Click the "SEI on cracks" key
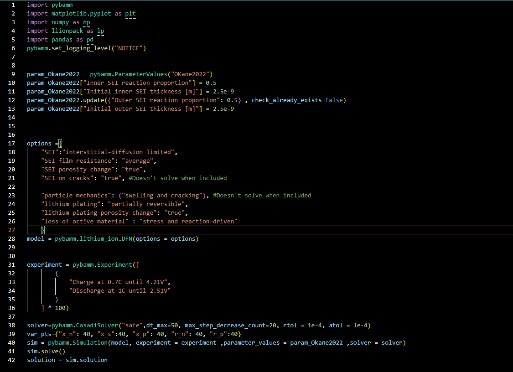The image size is (513, 372). pos(67,178)
